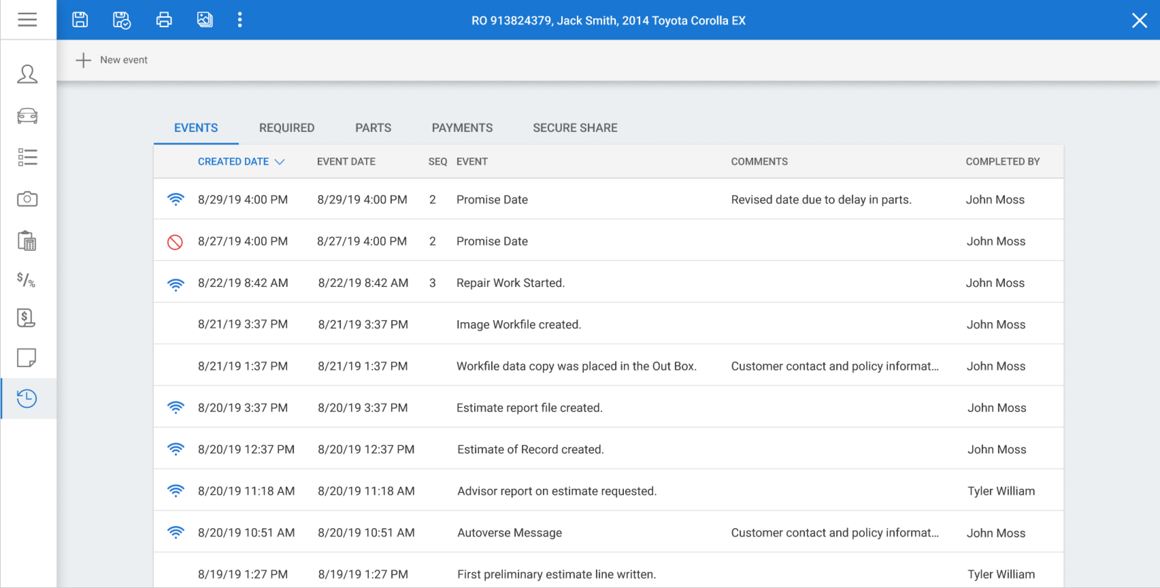The height and width of the screenshot is (588, 1160).
Task: Switch to the Secure Share tab
Action: click(575, 128)
